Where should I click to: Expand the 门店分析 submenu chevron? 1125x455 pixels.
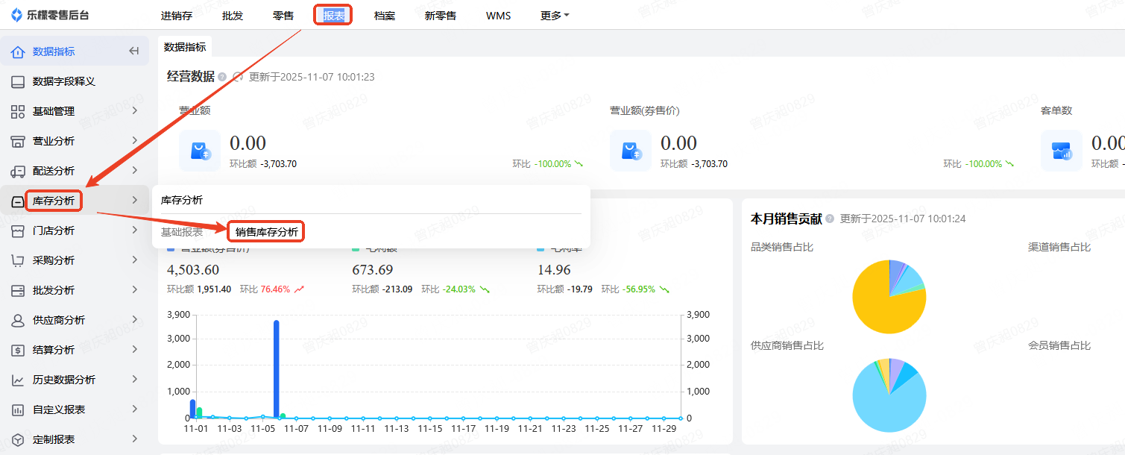(x=135, y=230)
